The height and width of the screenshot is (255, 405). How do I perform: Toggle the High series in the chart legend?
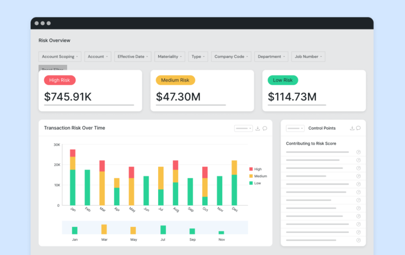[256, 169]
